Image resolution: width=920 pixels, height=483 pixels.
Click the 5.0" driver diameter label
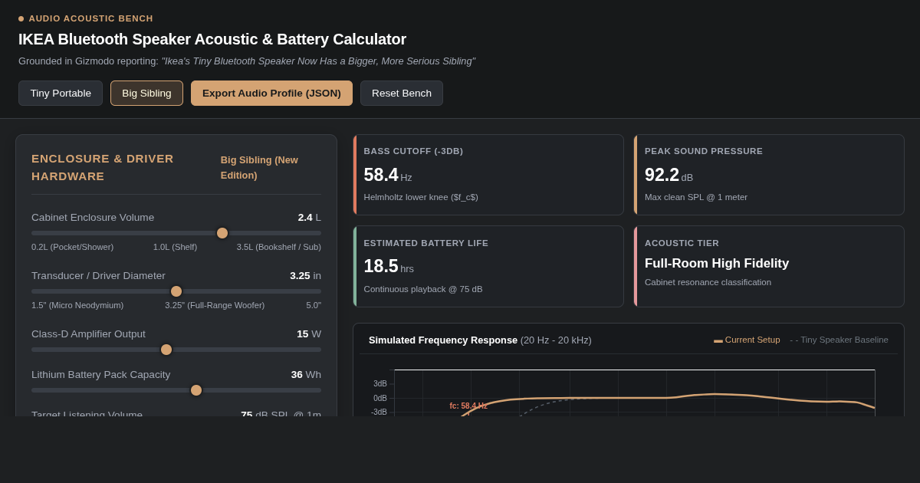314,305
